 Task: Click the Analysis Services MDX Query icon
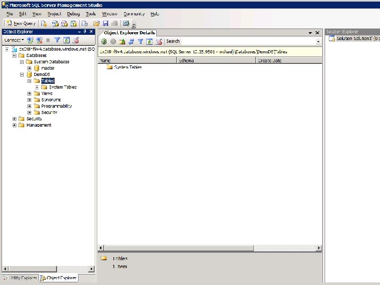55,23
